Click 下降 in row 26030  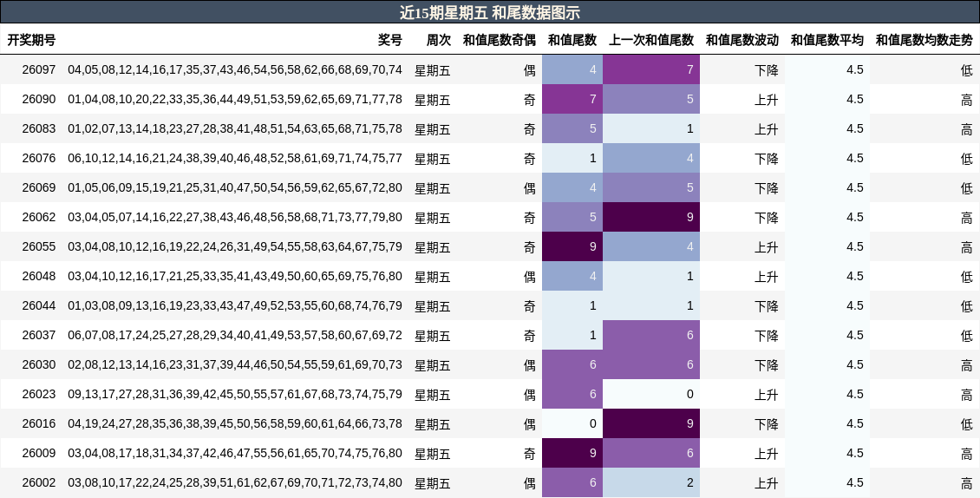[767, 364]
